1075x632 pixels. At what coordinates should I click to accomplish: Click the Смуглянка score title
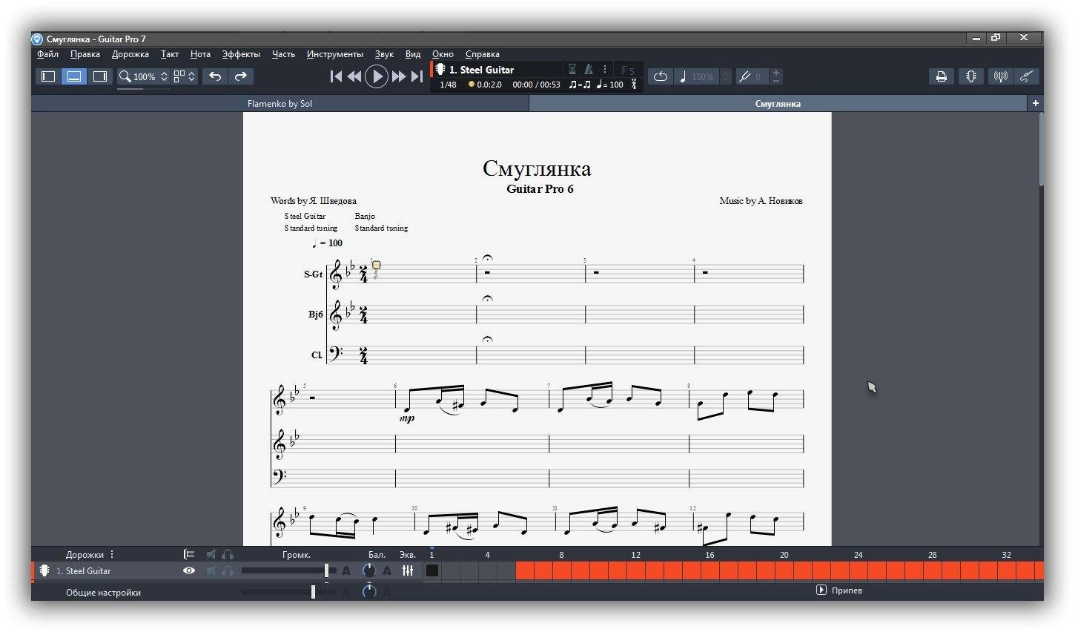pos(537,168)
